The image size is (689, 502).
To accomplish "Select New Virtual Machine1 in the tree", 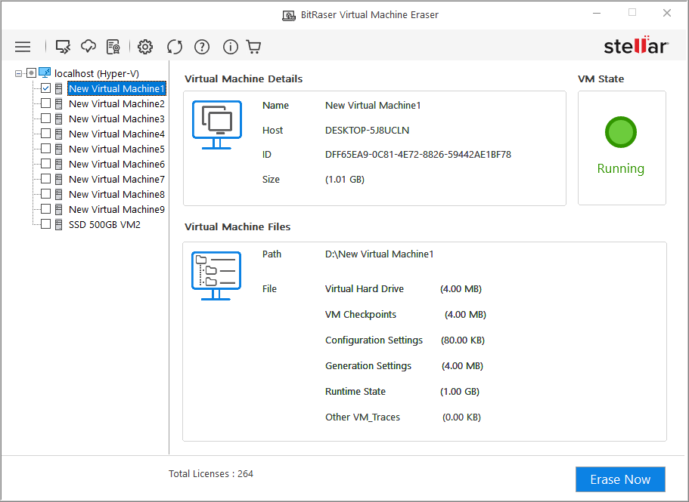I will coord(117,88).
